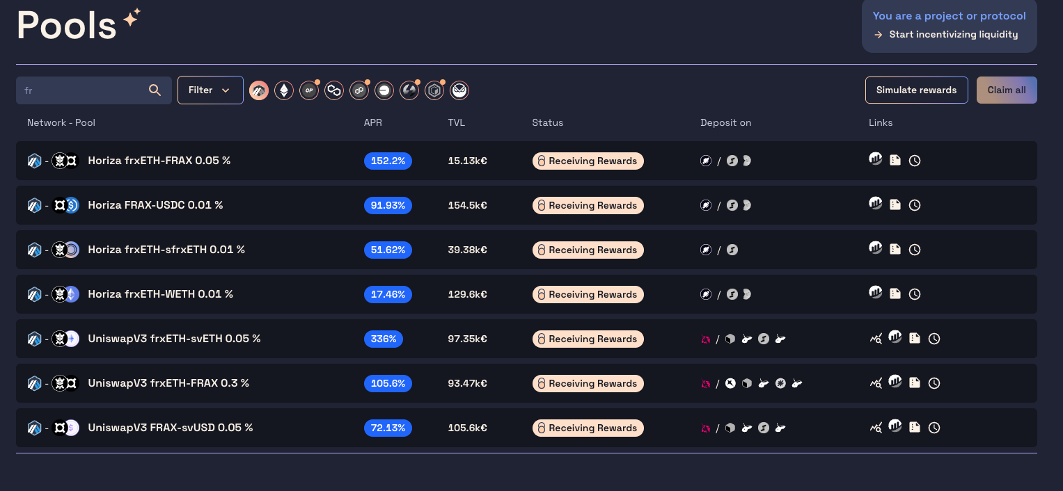1063x491 pixels.
Task: Click Horiza planet deposit icon for frxETH-FRAX 0.05 %
Action: [x=706, y=161]
